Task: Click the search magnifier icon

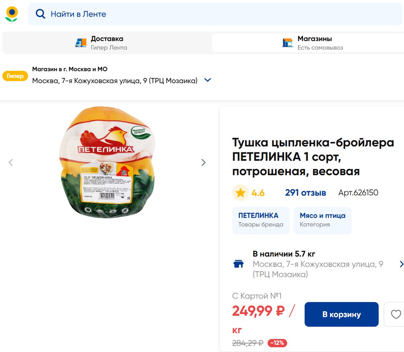Action: 40,14
